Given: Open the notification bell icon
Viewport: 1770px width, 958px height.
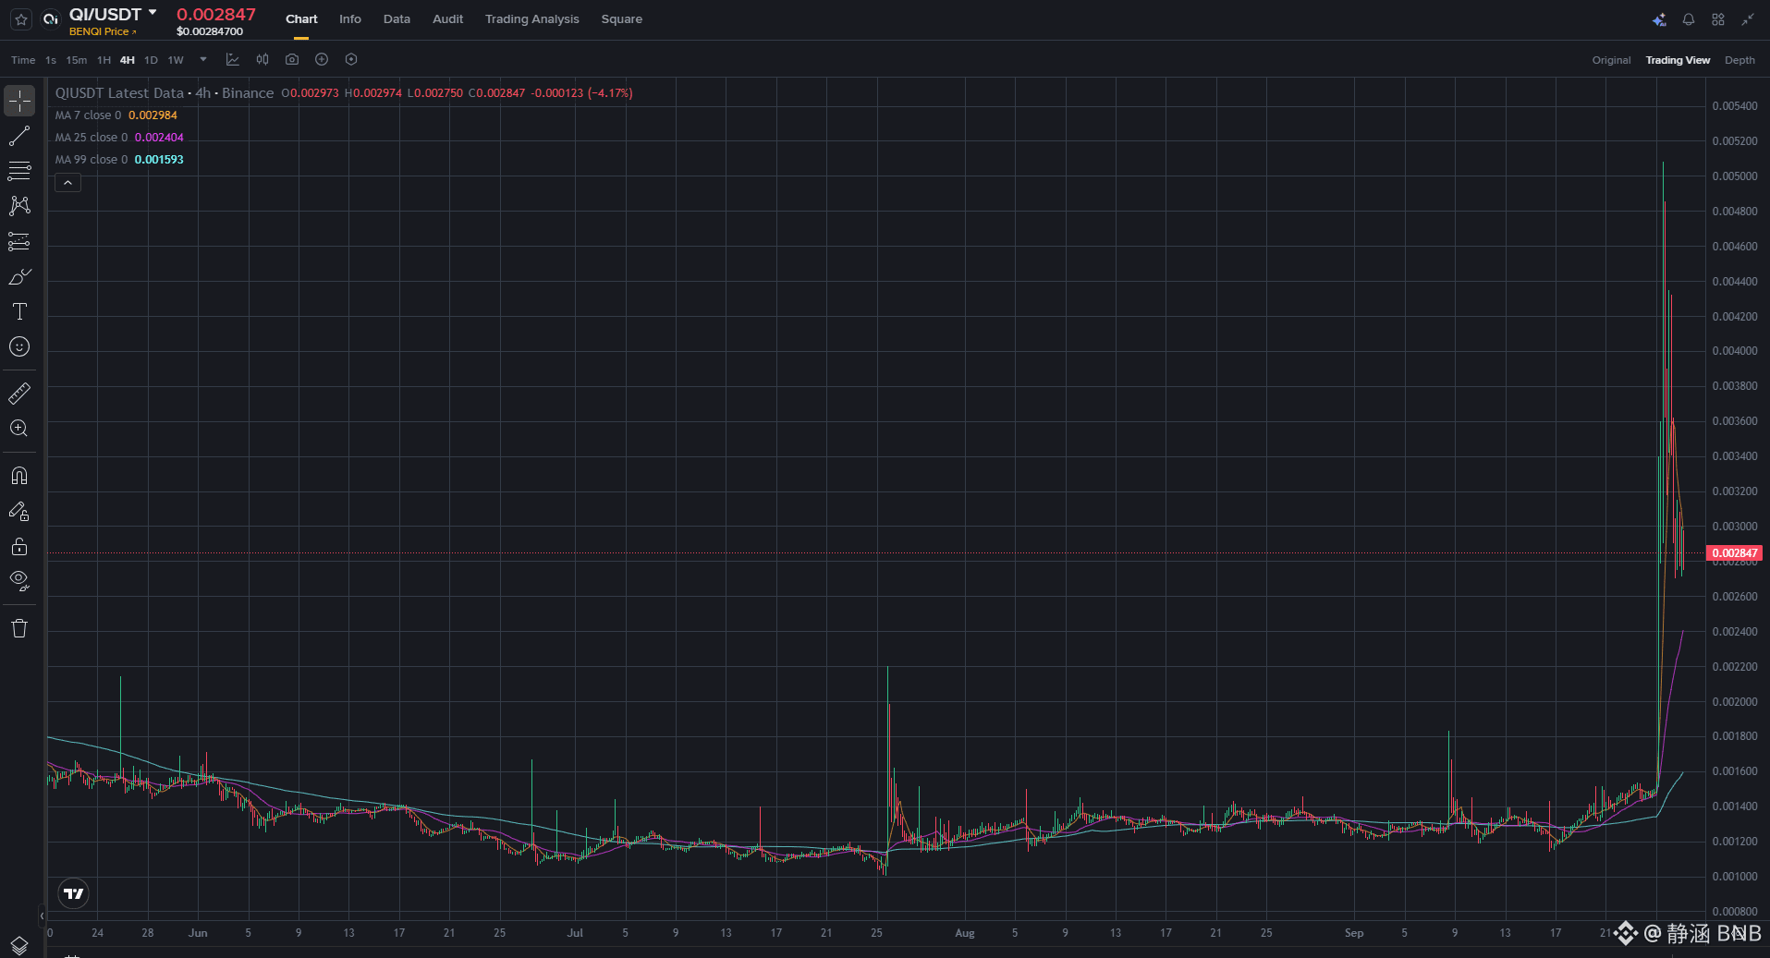Looking at the screenshot, I should click(1689, 19).
